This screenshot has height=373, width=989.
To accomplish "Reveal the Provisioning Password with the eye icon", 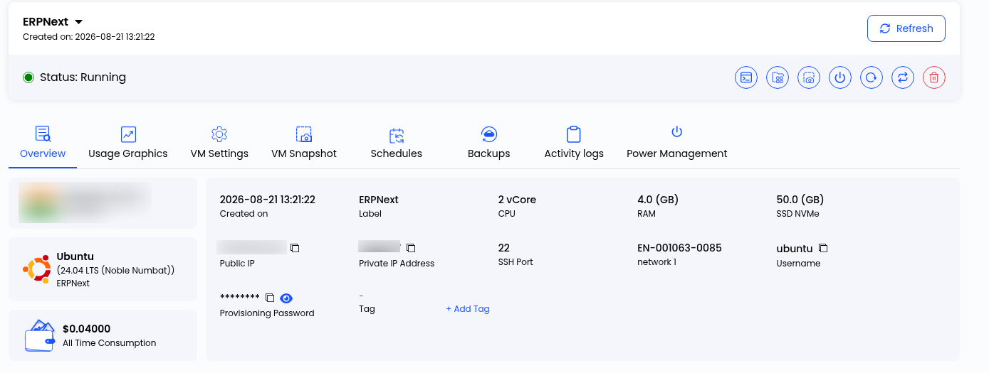I will click(286, 298).
